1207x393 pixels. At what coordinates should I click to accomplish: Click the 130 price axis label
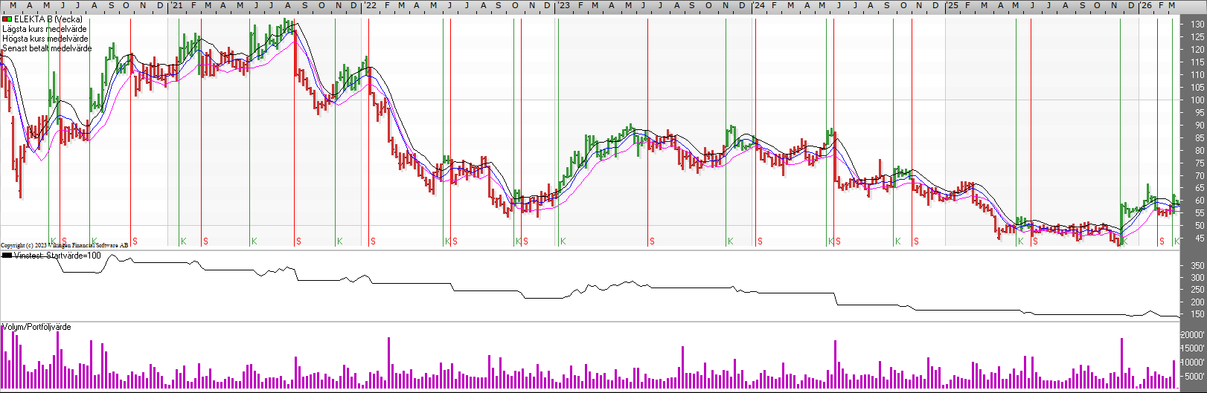(x=1197, y=25)
